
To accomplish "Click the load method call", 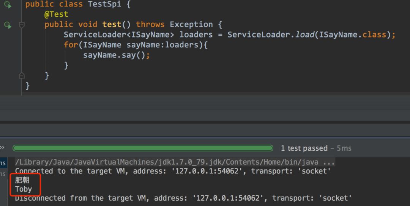I will (x=304, y=34).
